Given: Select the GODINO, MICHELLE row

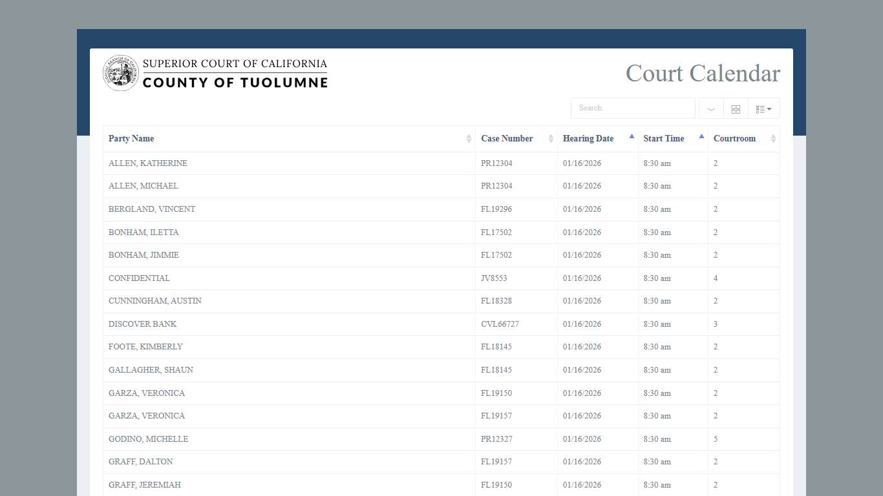Looking at the screenshot, I should (x=148, y=439).
